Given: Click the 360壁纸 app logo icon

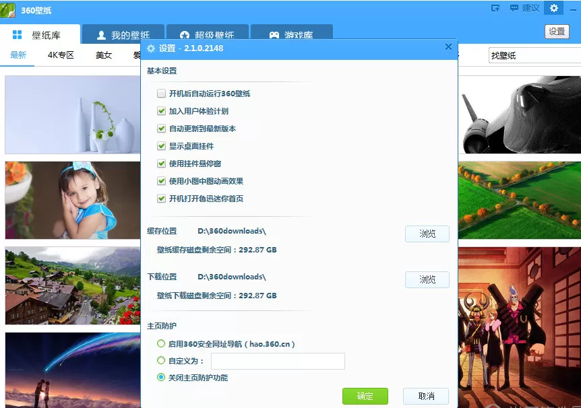Looking at the screenshot, I should [8, 9].
